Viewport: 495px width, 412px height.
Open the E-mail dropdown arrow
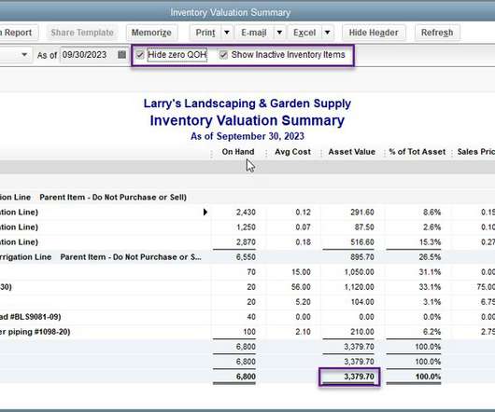pyautogui.click(x=279, y=33)
